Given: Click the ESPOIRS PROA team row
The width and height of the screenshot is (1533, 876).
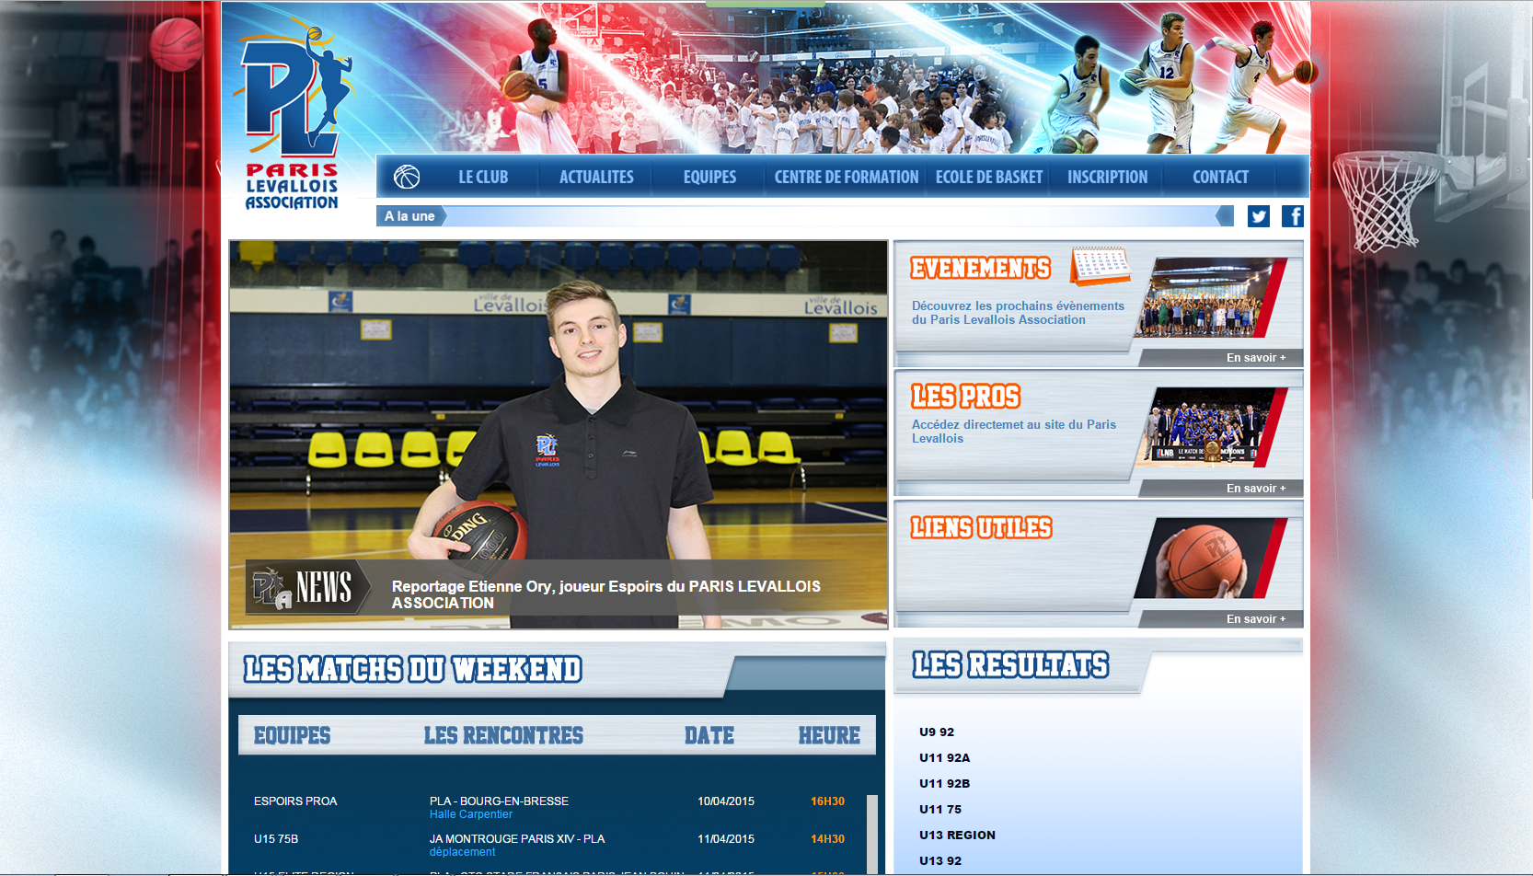Looking at the screenshot, I should pos(295,801).
